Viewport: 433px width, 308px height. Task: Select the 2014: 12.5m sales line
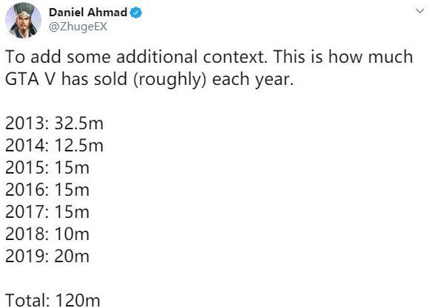point(54,146)
